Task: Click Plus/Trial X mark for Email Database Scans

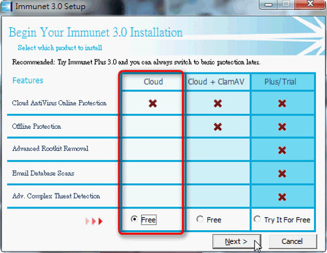Action: tap(282, 174)
